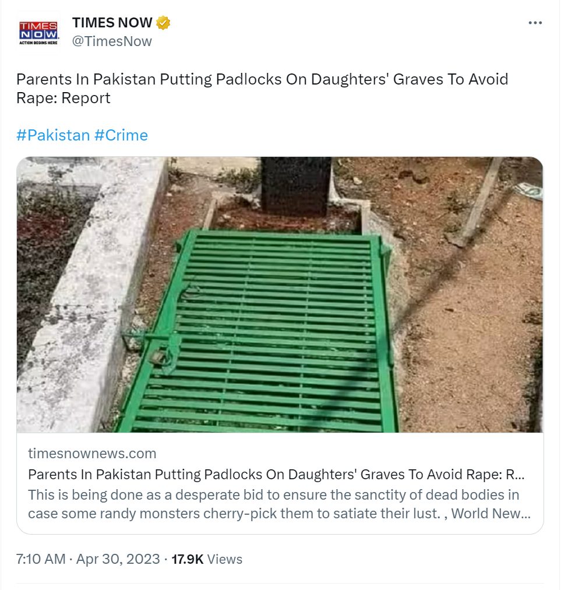
Task: Open the Times Now profile avatar
Action: click(38, 33)
